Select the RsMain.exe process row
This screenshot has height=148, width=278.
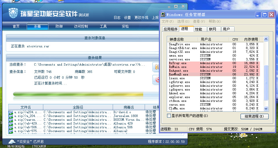(x=214, y=67)
